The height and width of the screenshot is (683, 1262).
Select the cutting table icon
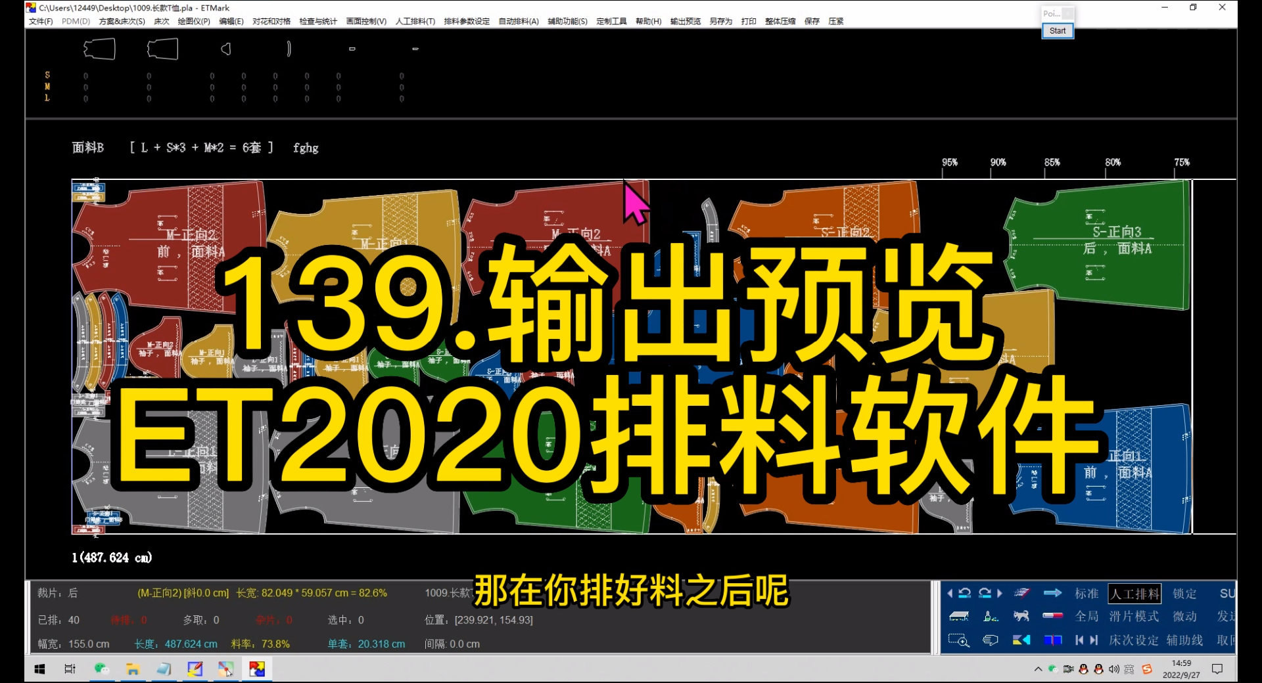(959, 616)
